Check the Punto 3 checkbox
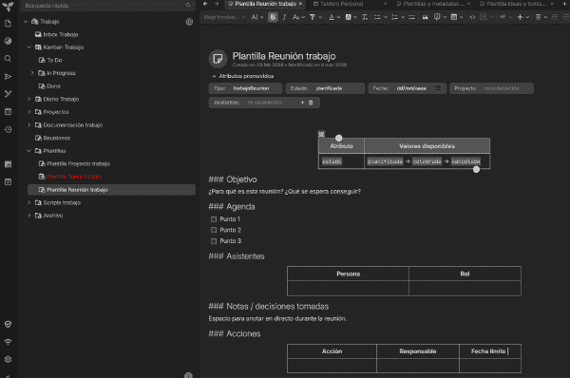Image resolution: width=570 pixels, height=378 pixels. tap(214, 241)
